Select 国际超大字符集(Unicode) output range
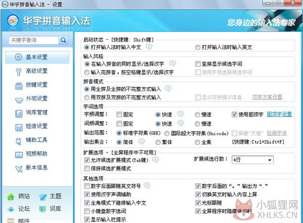This screenshot has height=223, width=303. (167, 133)
